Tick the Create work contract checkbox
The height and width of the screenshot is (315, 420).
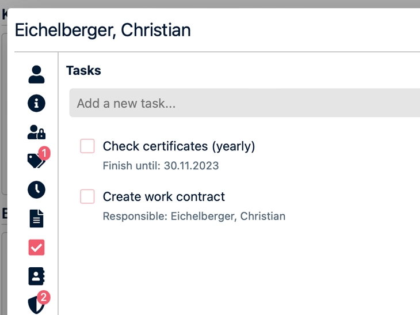[87, 196]
